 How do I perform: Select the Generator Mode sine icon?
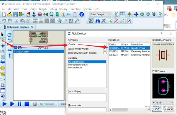coord(3,96)
